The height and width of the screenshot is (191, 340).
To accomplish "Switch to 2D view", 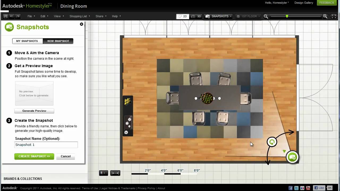I will point(183,16).
